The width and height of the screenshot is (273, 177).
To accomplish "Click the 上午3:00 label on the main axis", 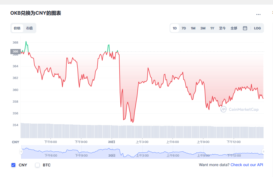I will tap(142, 142).
